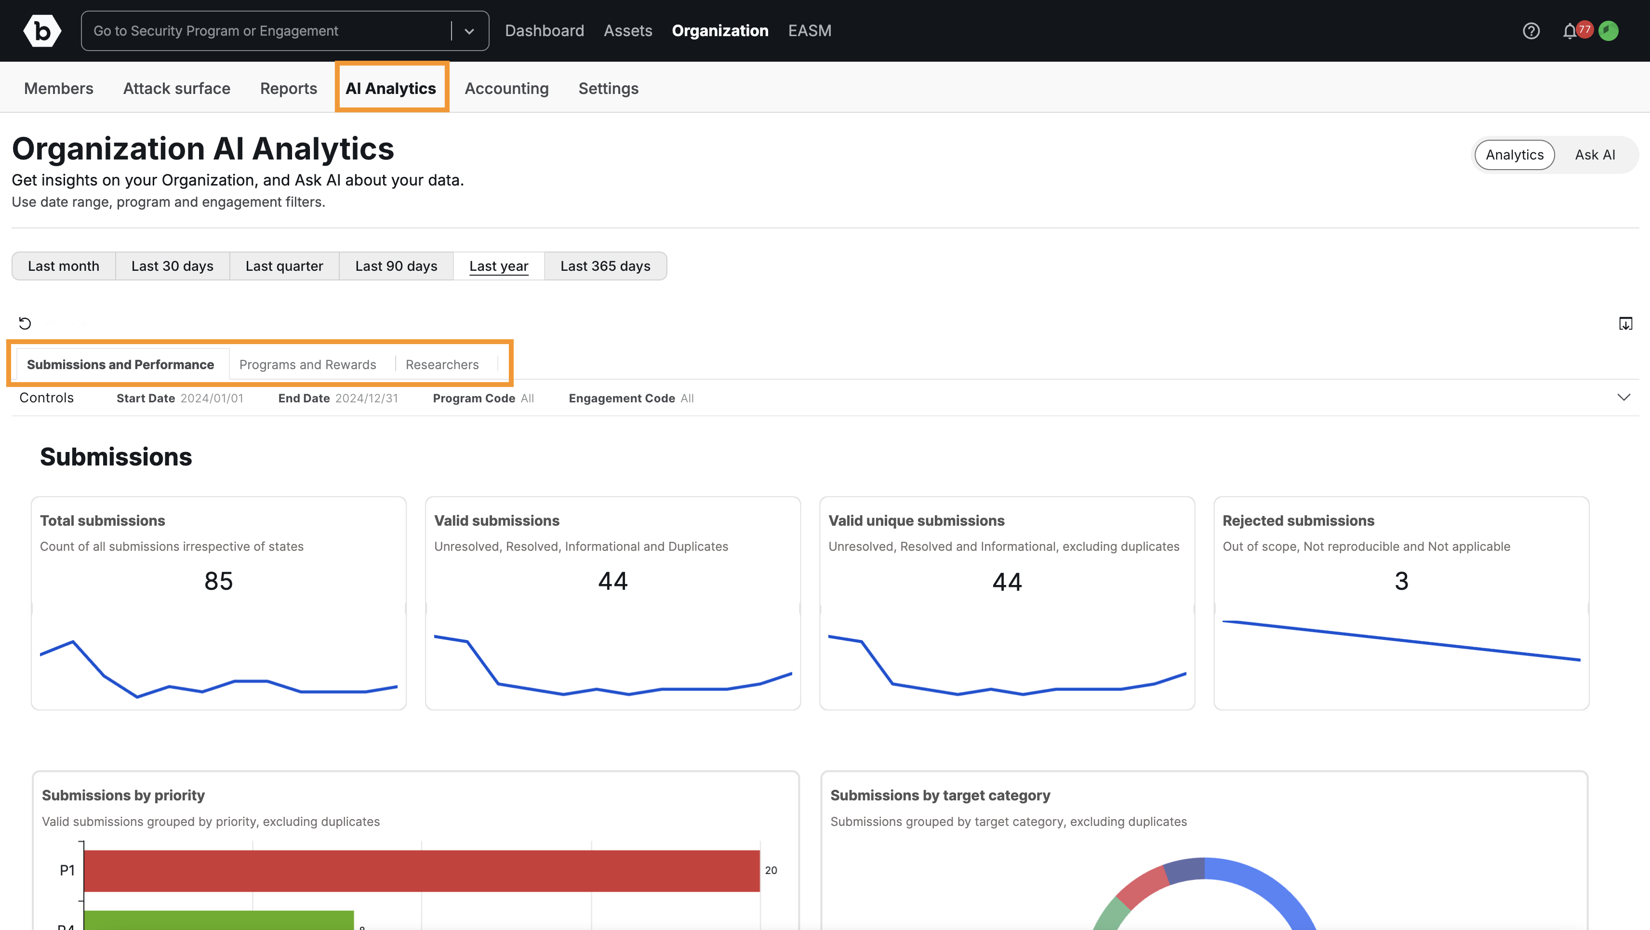
Task: Click the Last year filter button
Action: tap(498, 266)
